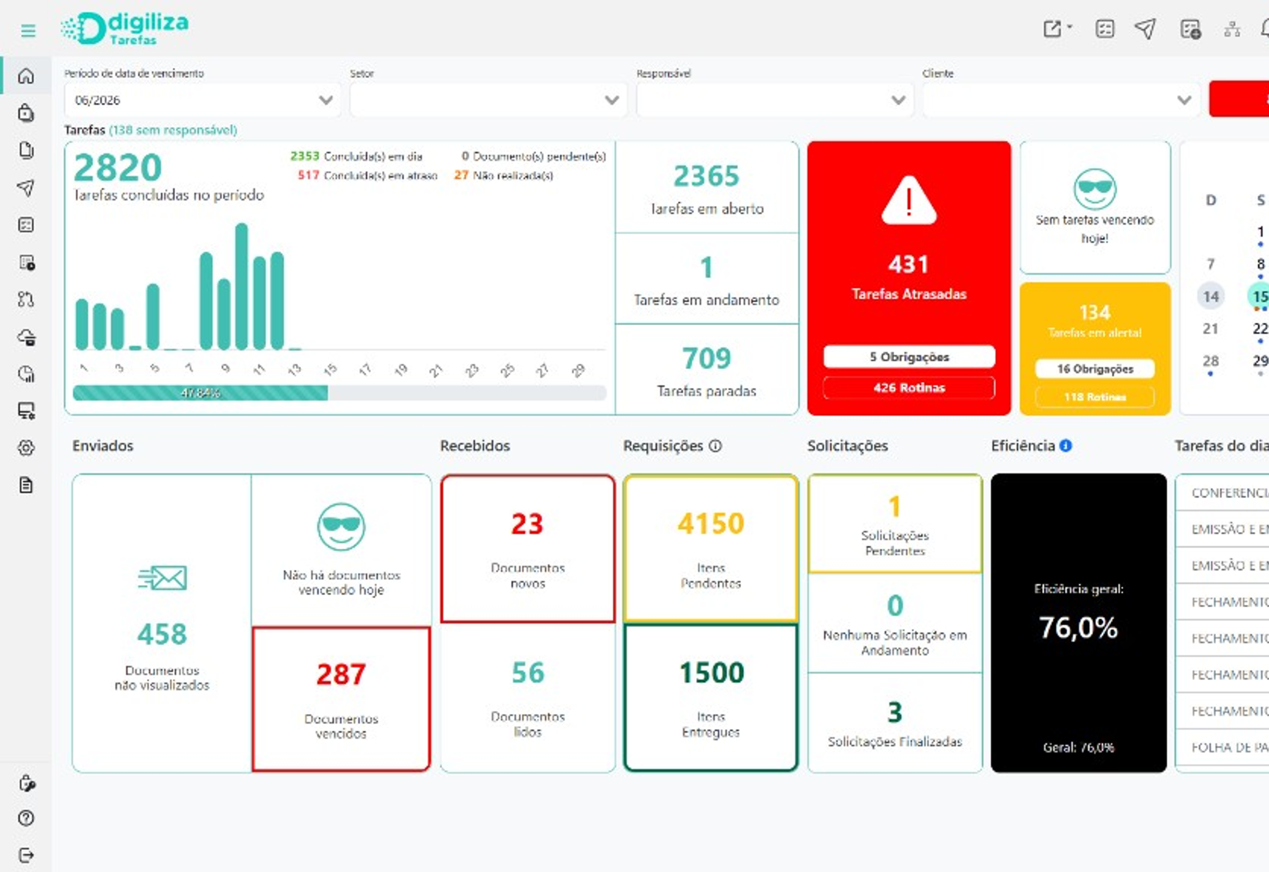Viewport: 1269px width, 872px height.
Task: Open the 4150 Itens Pendentes tile
Action: click(x=711, y=549)
